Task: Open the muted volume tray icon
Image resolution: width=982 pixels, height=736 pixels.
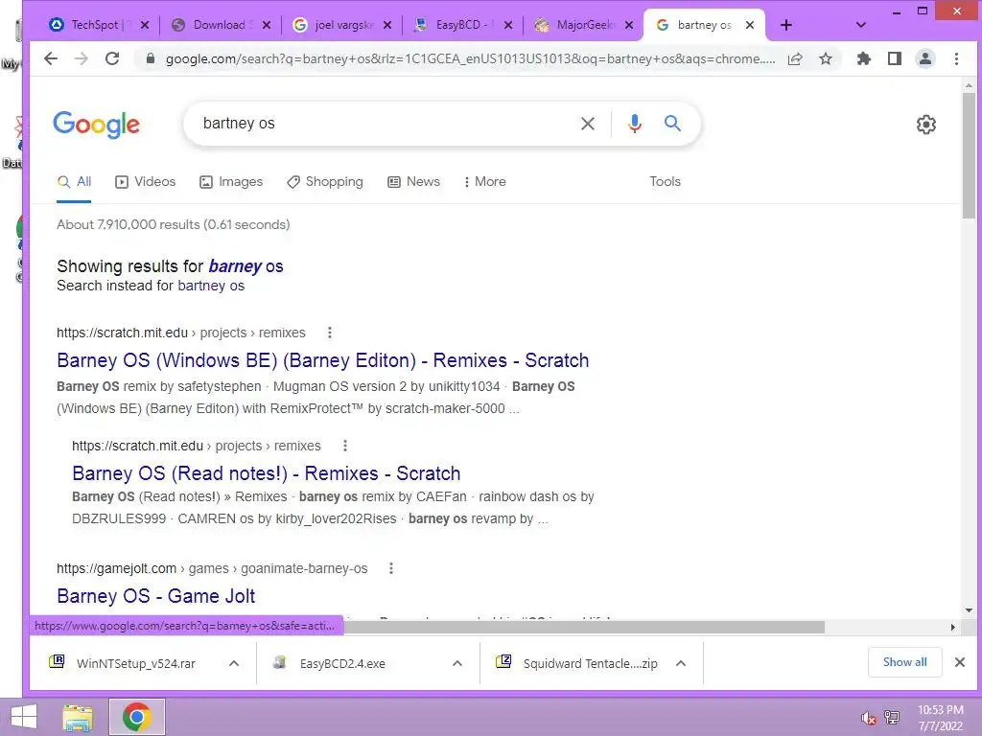Action: coord(868,718)
